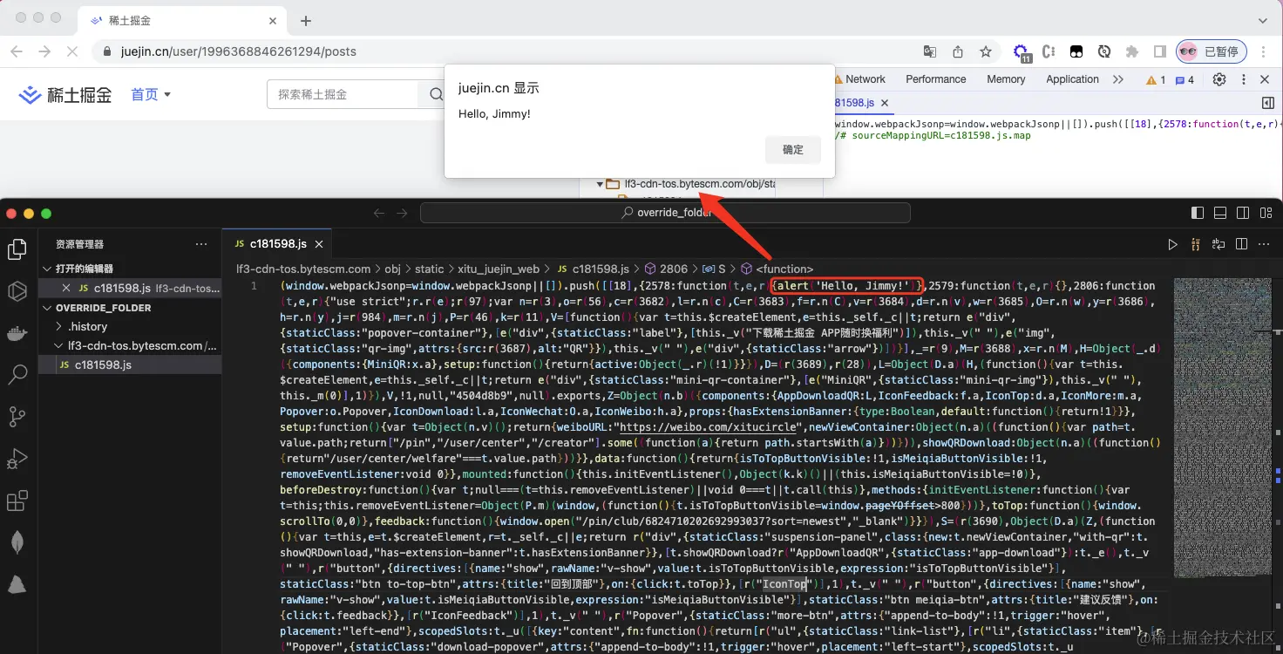Click Chrome back navigation arrow
This screenshot has width=1283, height=654.
[x=17, y=51]
